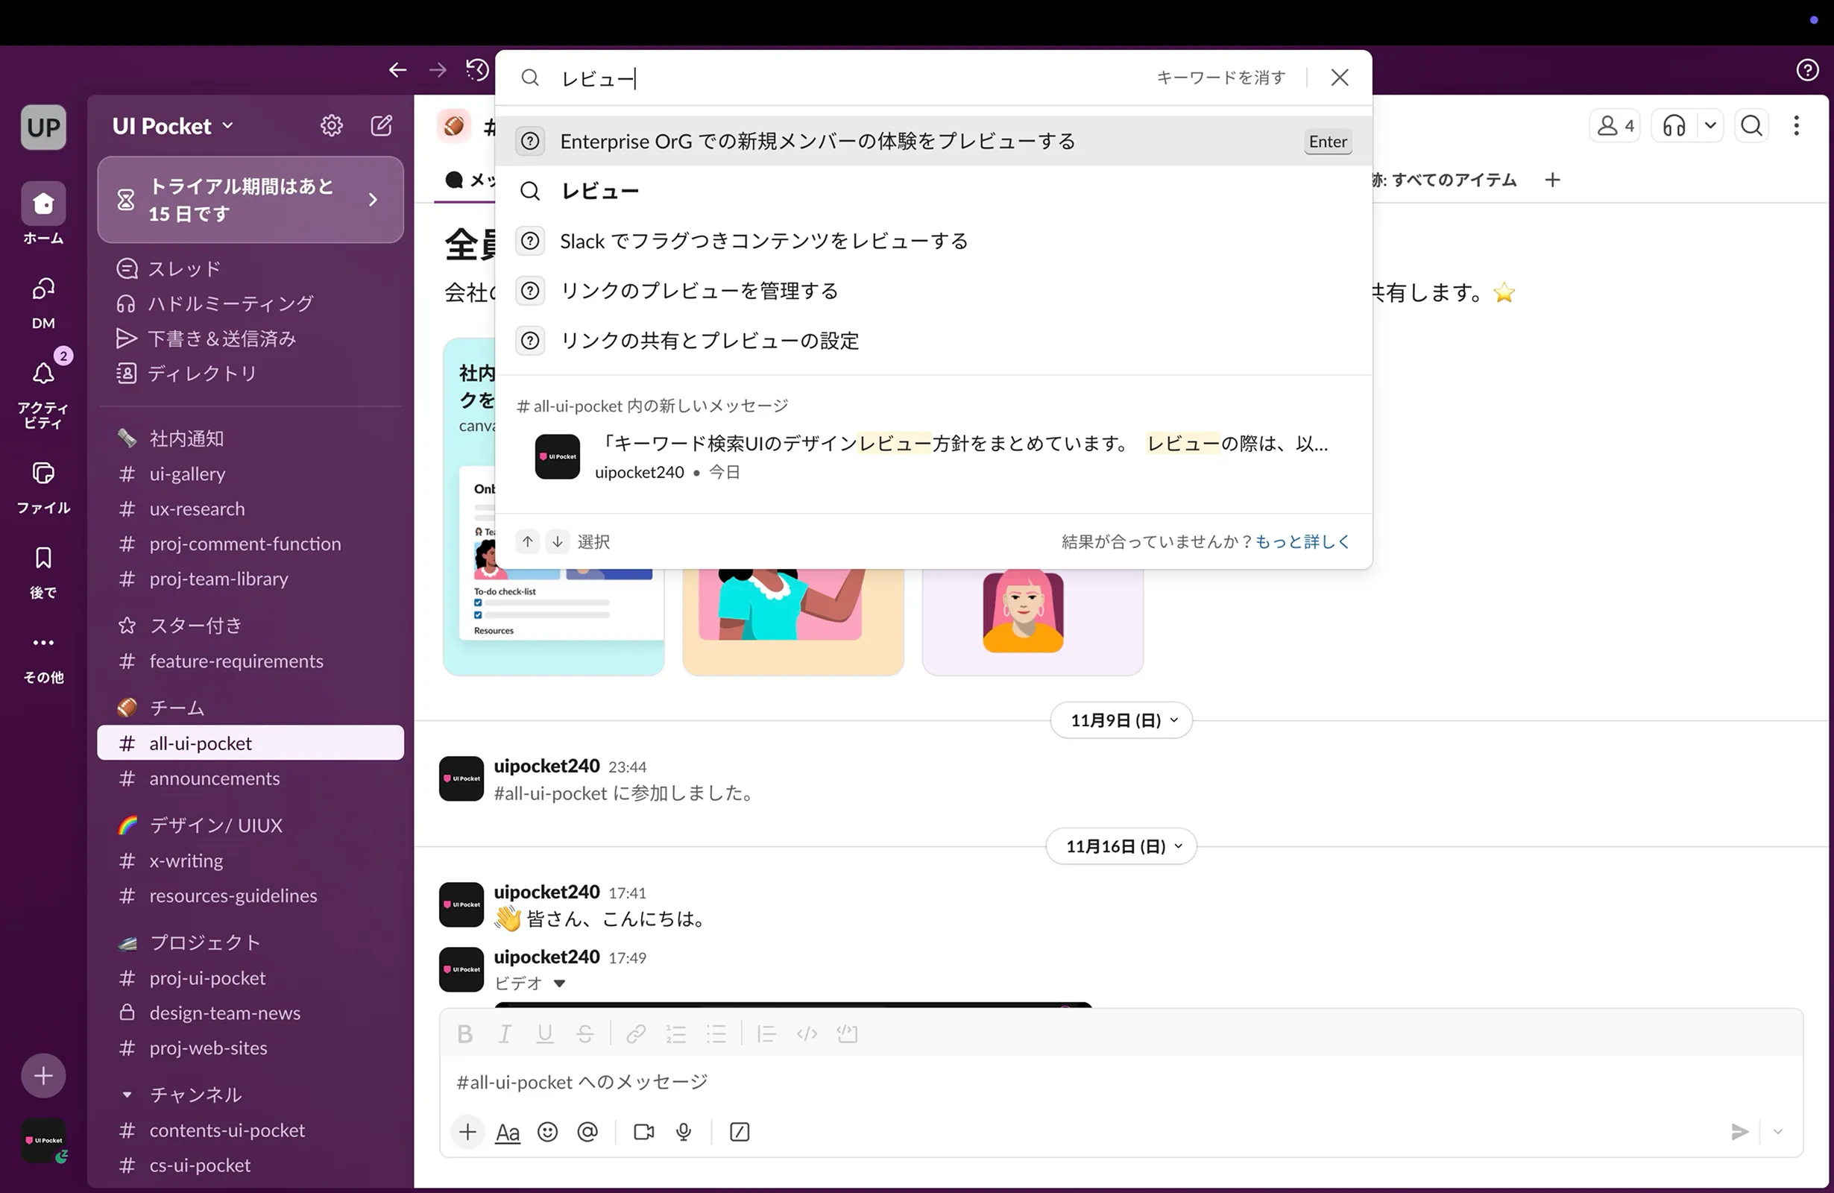Select the bold レビュー search suggestion

pyautogui.click(x=933, y=191)
